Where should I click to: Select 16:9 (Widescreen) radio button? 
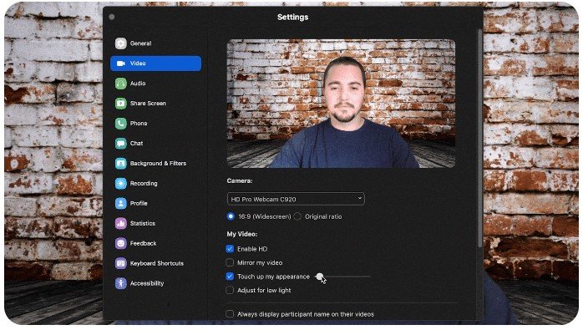(231, 216)
